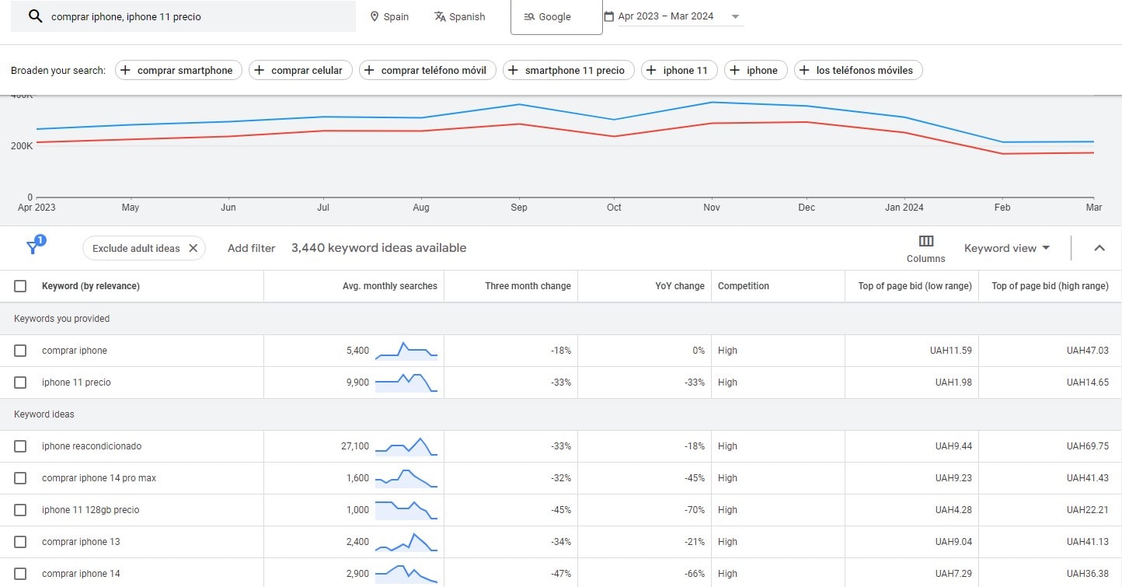
Task: Click the Keyword ideas section label
Action: click(44, 414)
